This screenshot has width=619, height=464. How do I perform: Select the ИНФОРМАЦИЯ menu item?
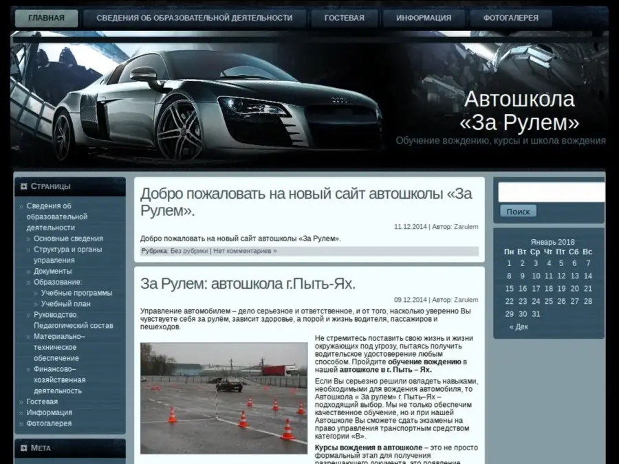[424, 18]
